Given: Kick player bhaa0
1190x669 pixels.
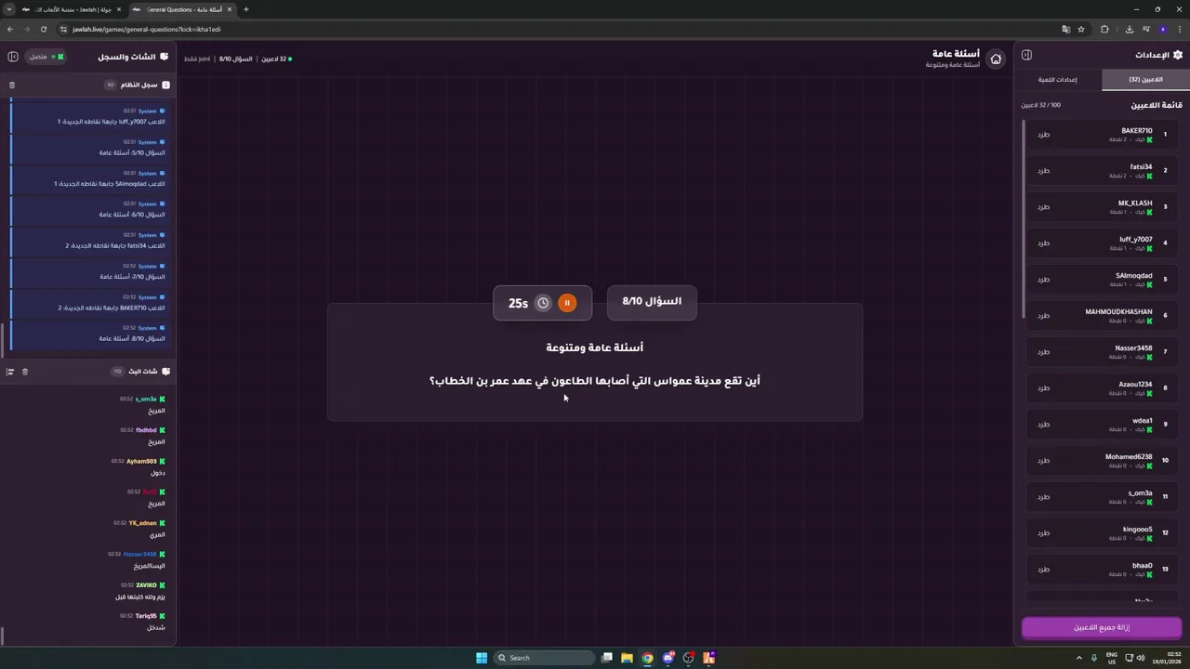Looking at the screenshot, I should pyautogui.click(x=1043, y=570).
